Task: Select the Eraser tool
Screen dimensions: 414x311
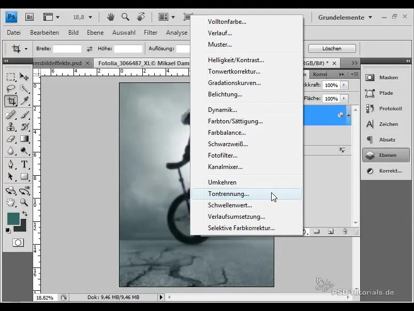Action: pyautogui.click(x=10, y=139)
